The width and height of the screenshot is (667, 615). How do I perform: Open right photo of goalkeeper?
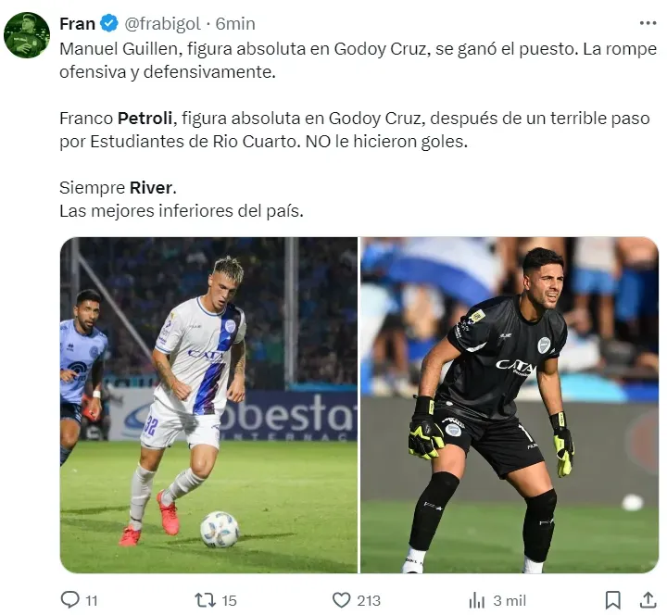point(510,405)
